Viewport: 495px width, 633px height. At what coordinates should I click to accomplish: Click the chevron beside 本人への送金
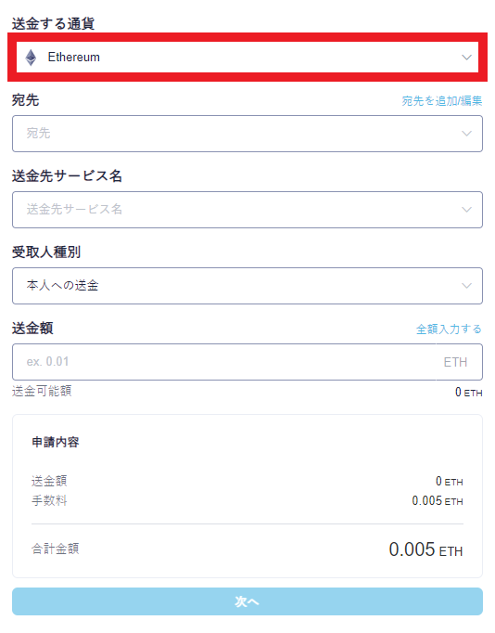[x=466, y=286]
